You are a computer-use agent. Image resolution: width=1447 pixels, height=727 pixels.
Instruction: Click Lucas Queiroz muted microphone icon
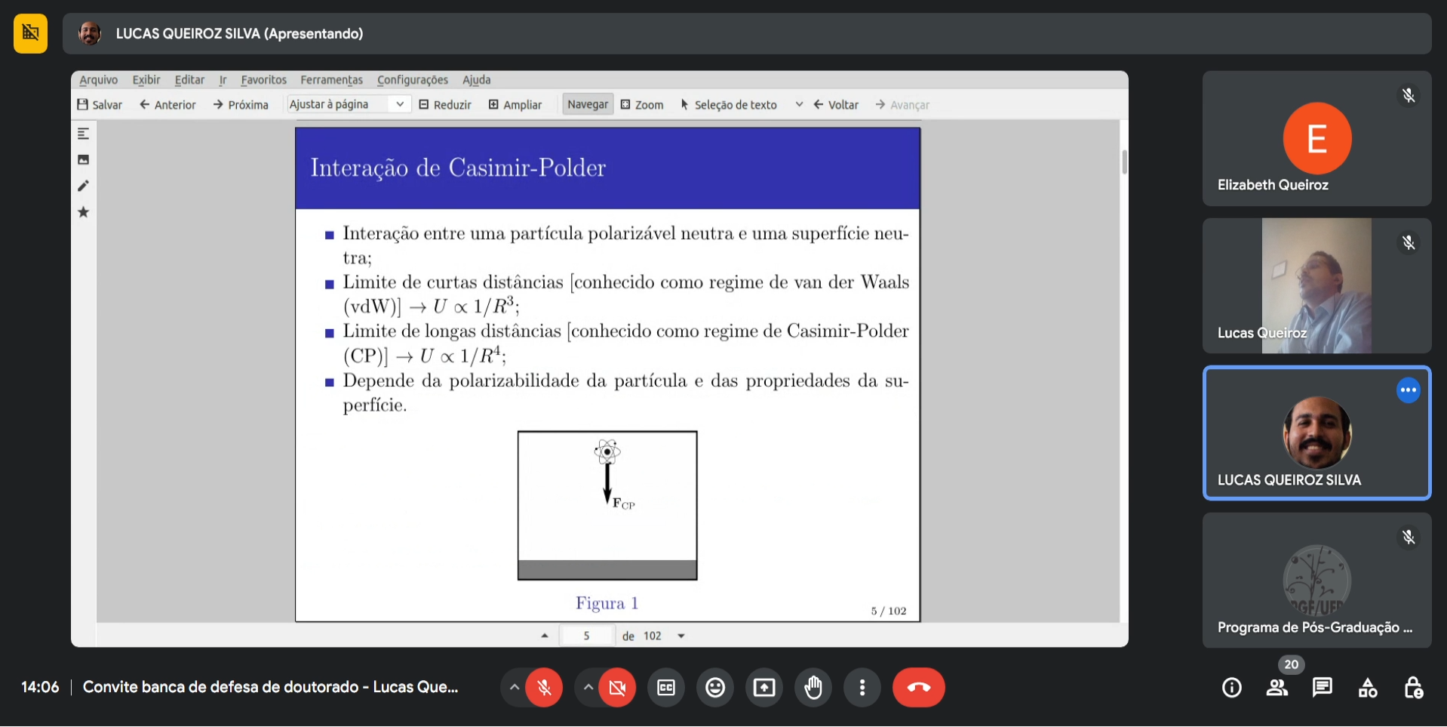click(x=1409, y=242)
